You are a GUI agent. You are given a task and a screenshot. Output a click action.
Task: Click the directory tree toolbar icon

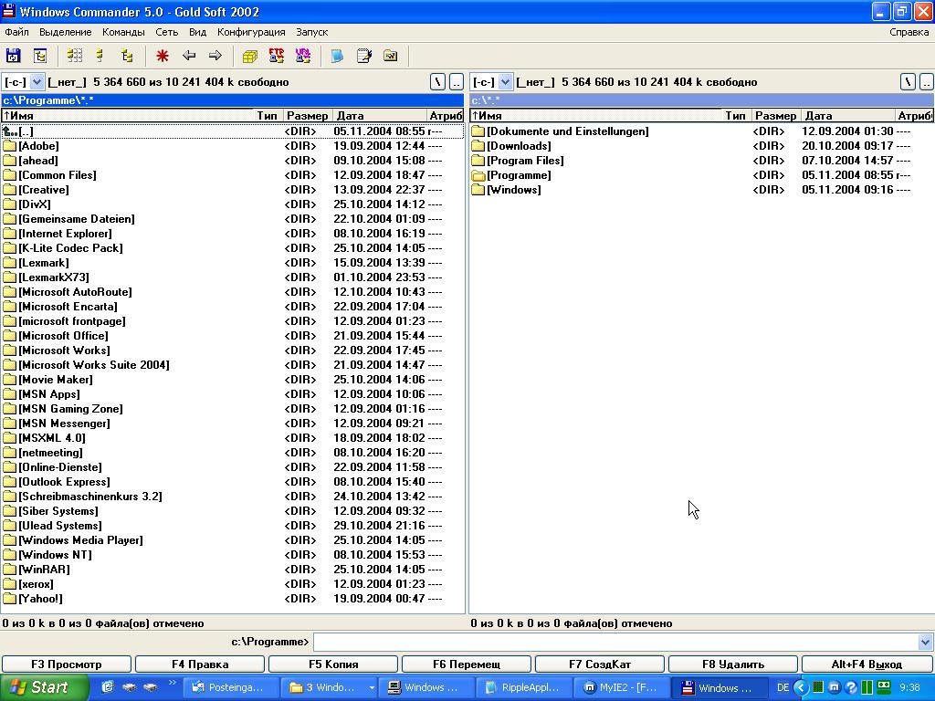[x=40, y=56]
